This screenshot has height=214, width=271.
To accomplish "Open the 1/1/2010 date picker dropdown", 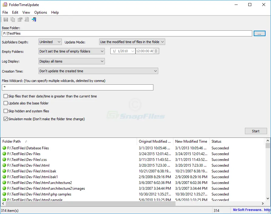I will pos(132,51).
